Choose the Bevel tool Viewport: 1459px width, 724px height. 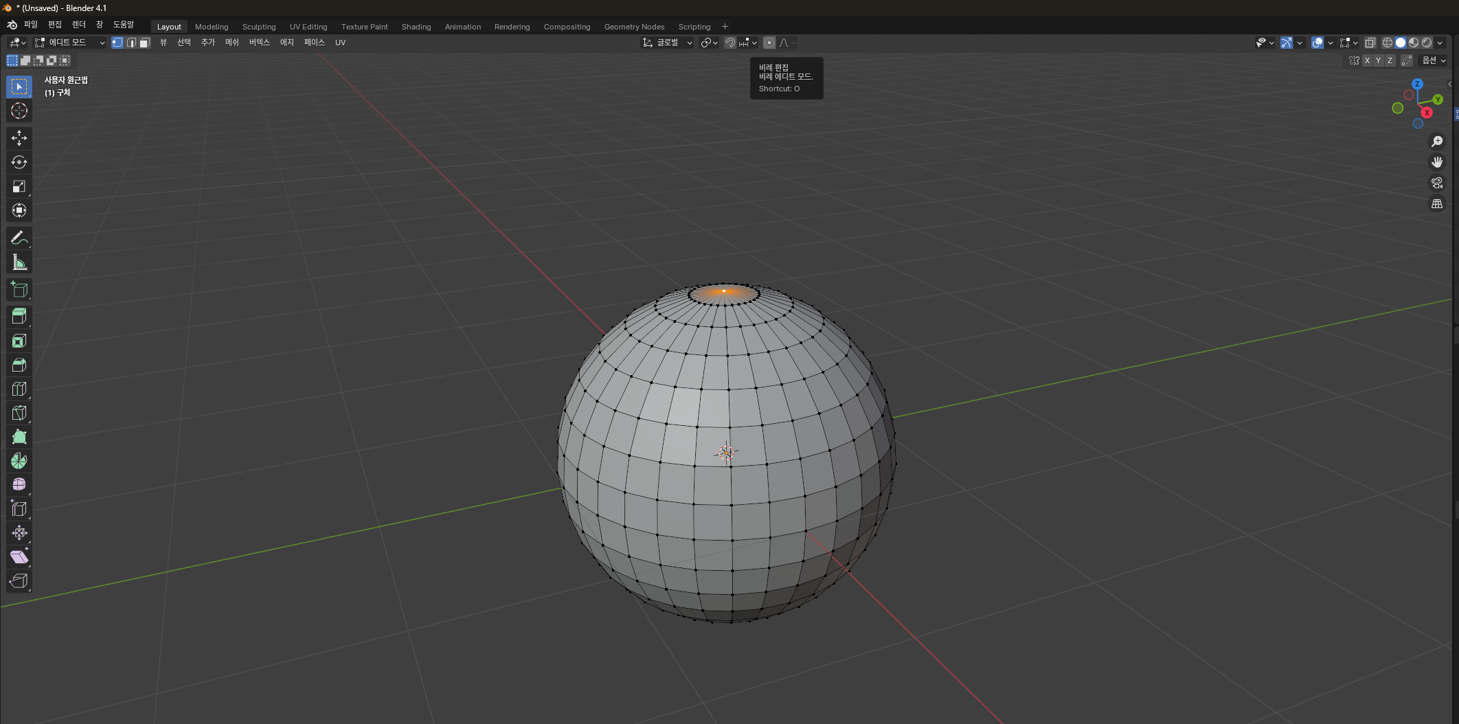[19, 365]
